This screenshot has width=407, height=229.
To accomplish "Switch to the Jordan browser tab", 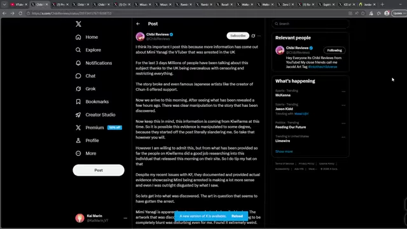I will 367,4.
